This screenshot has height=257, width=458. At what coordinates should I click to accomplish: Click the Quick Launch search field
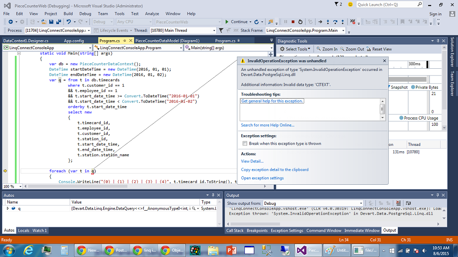tap(389, 4)
